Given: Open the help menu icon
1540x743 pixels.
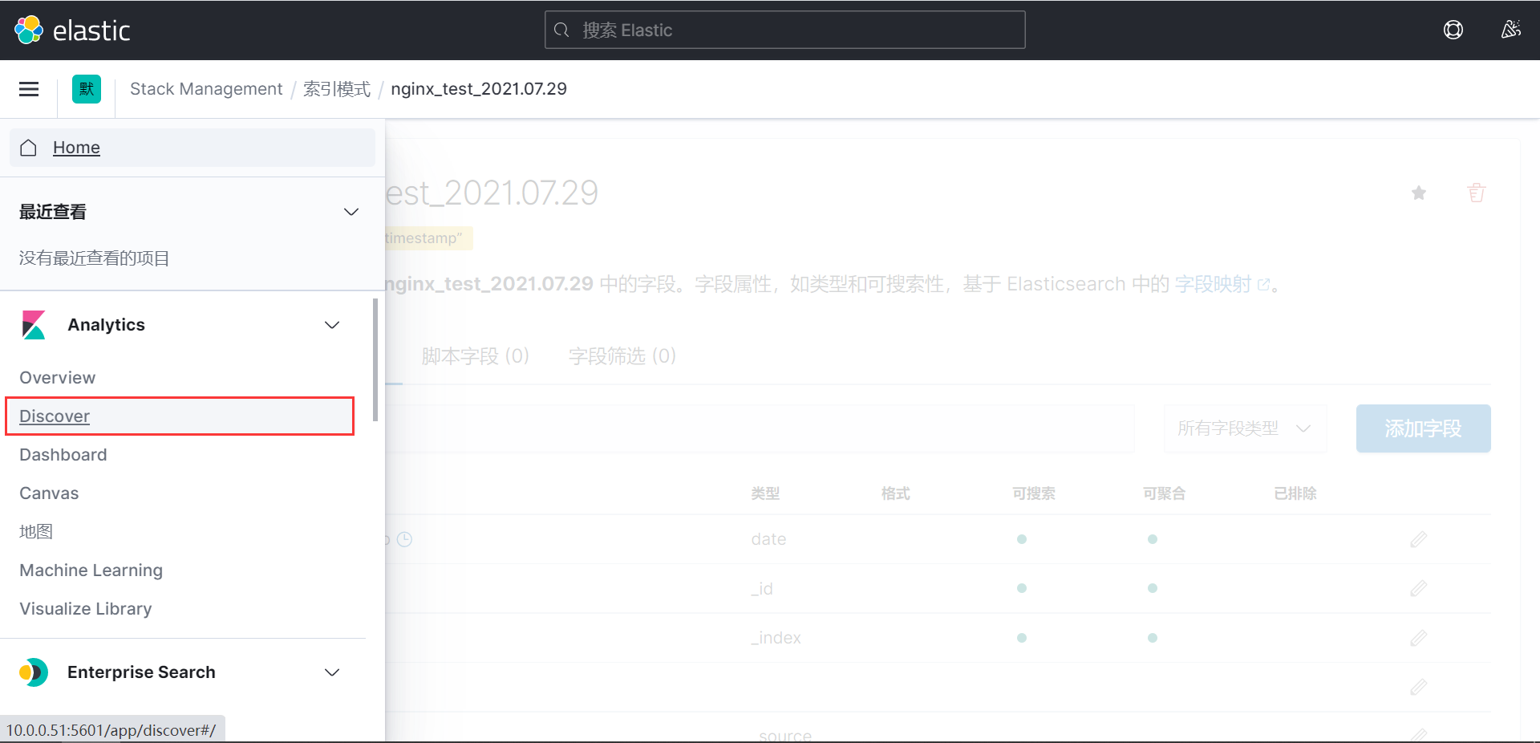Looking at the screenshot, I should 1453,30.
